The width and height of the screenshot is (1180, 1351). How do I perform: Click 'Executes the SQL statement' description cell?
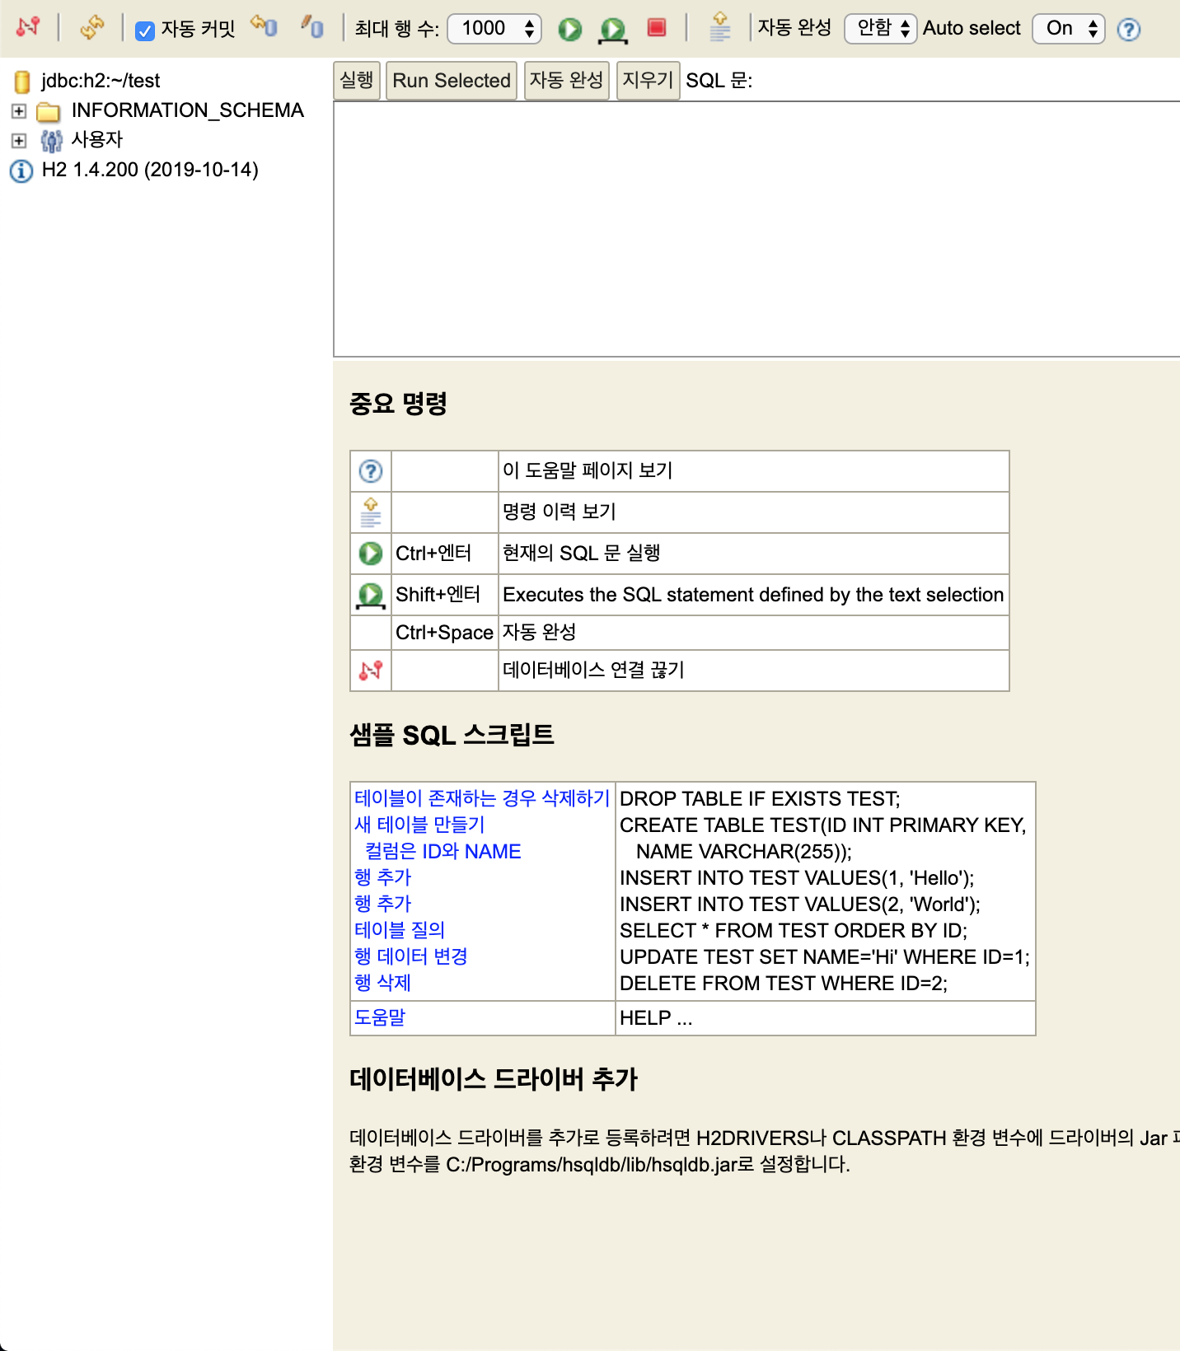pos(753,595)
